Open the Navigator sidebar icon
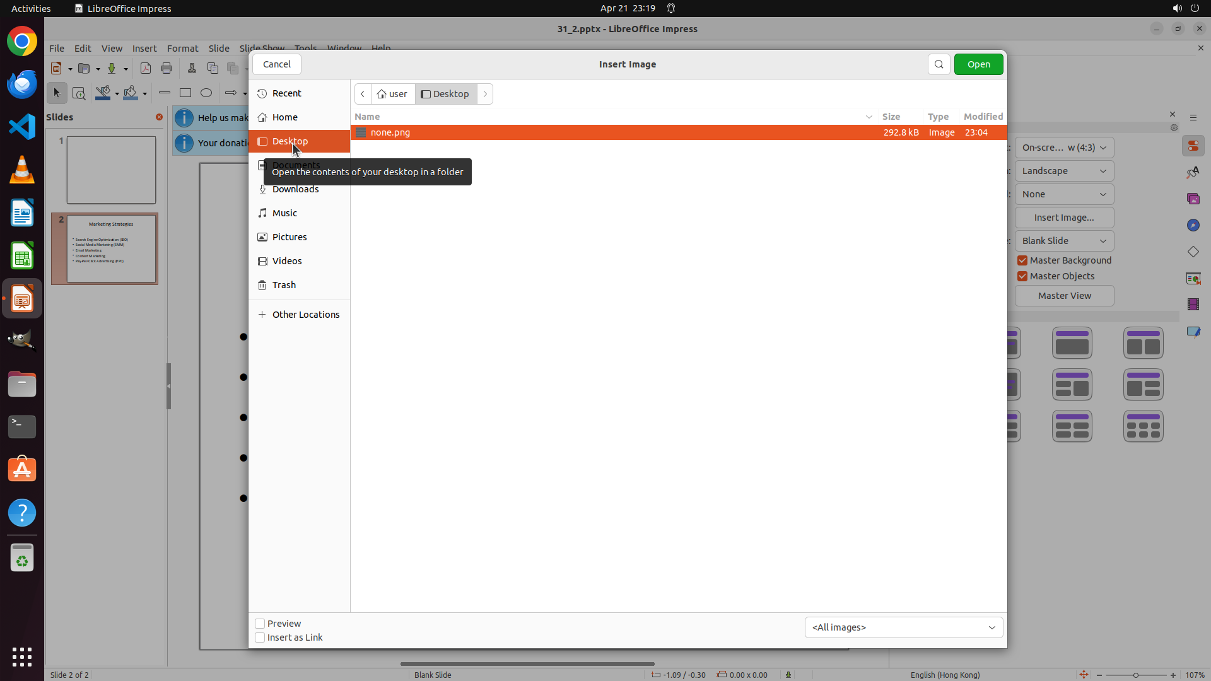This screenshot has height=681, width=1211. [x=1193, y=225]
